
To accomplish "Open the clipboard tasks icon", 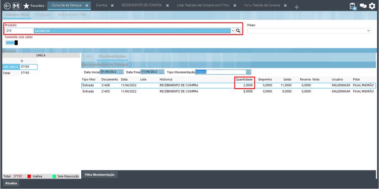I will click(353, 6).
